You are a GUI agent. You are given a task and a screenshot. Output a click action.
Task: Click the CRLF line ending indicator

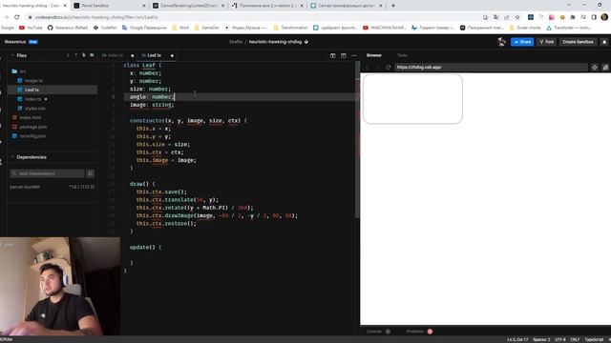[x=575, y=339]
